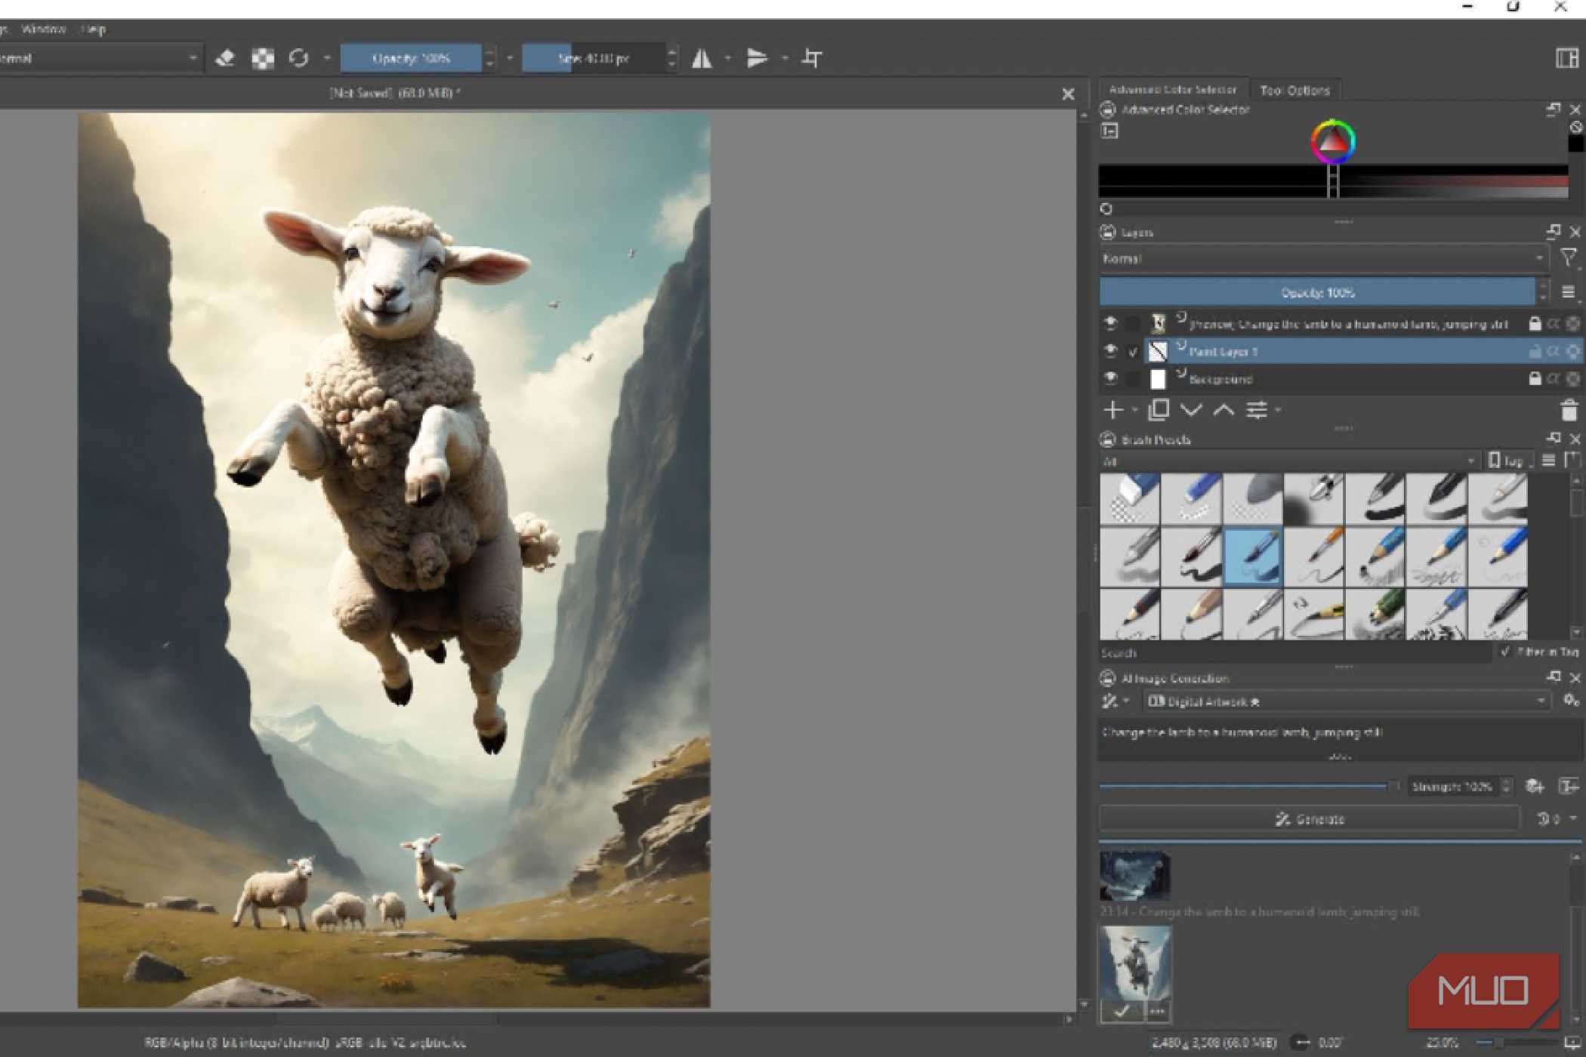1586x1057 pixels.
Task: Adjust the brush Opacity 100% slider
Action: click(411, 58)
